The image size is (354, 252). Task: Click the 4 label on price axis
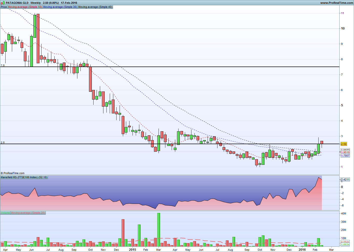tap(342, 121)
